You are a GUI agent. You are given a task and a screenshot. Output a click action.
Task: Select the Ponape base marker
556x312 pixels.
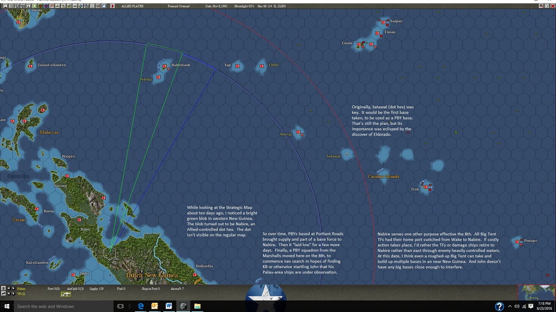[517, 242]
